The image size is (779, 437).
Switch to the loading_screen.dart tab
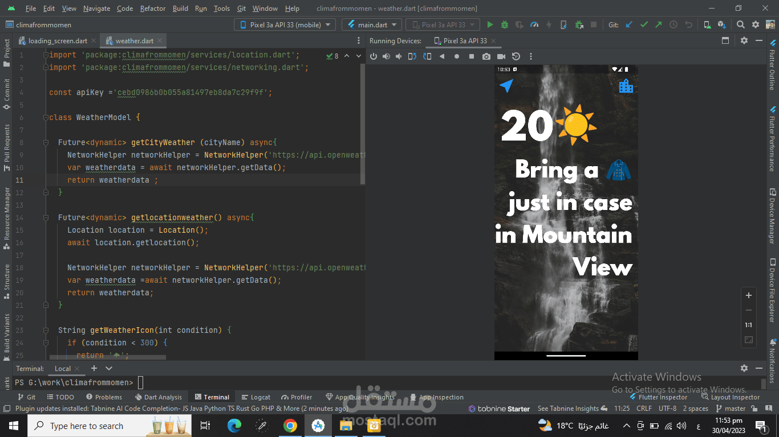(58, 40)
